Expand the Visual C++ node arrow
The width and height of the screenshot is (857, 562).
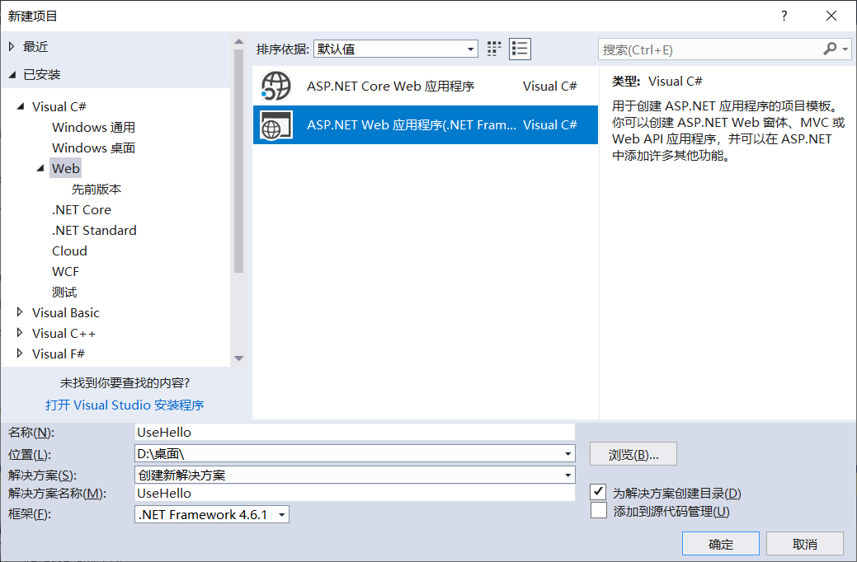(x=20, y=333)
